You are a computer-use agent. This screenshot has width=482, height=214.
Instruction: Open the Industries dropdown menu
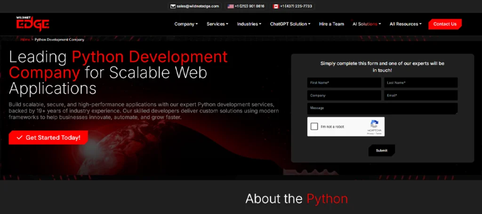pos(249,24)
